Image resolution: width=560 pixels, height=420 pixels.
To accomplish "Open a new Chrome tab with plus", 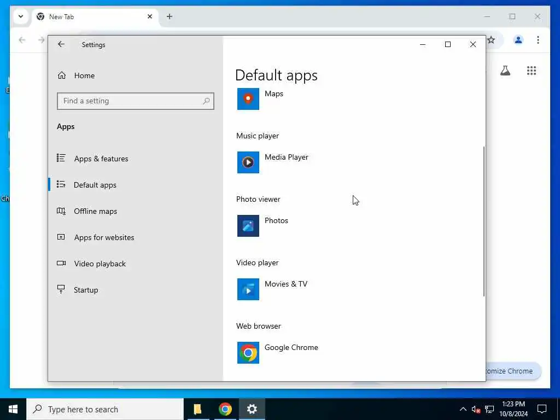I will click(x=170, y=16).
